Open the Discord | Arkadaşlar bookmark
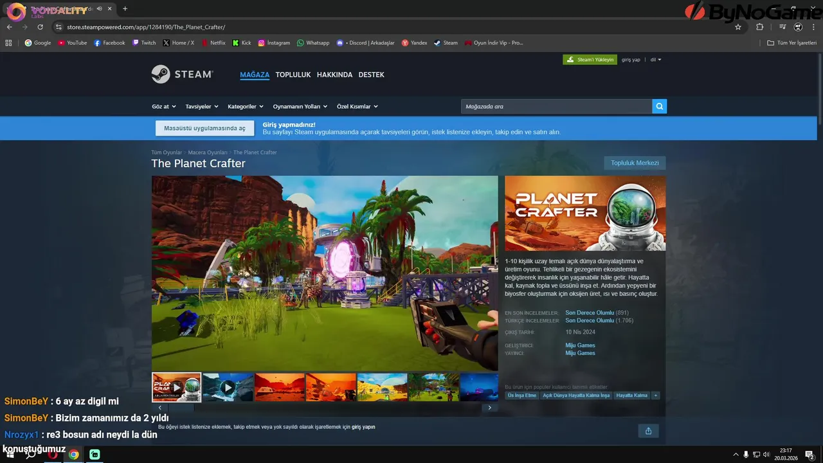The width and height of the screenshot is (823, 463). [366, 43]
